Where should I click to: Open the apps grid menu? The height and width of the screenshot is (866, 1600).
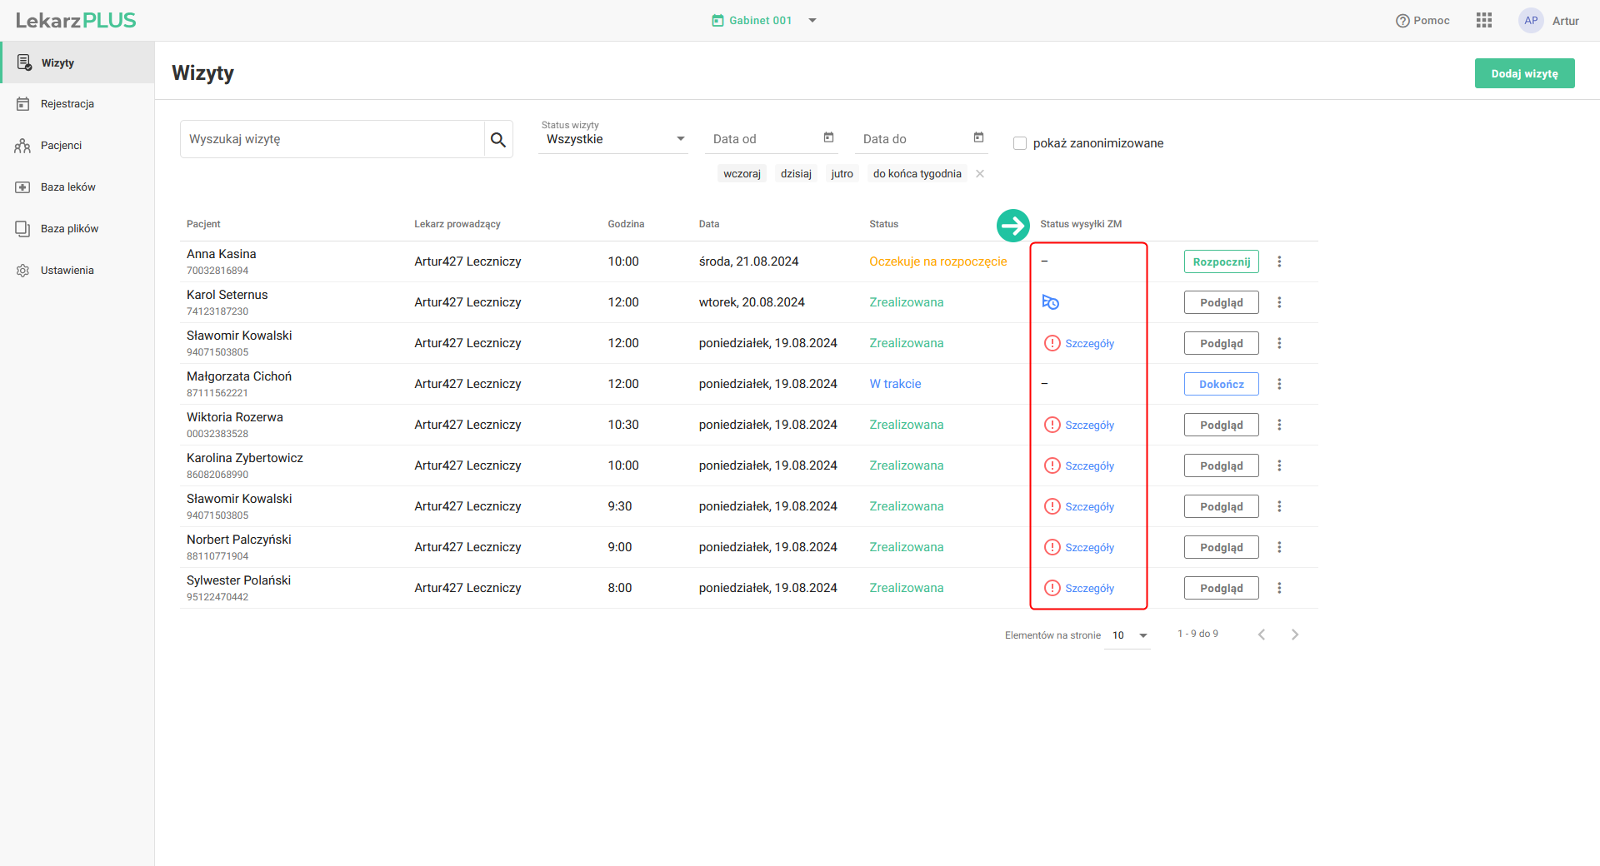[x=1483, y=21]
